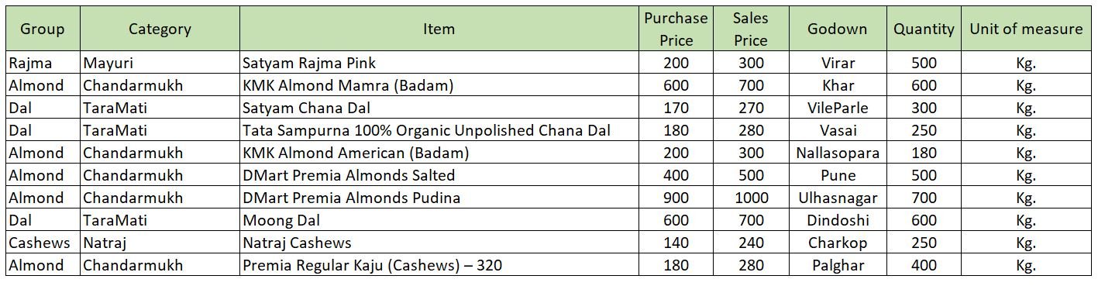Select the Group column header
The image size is (1098, 286).
[x=43, y=29]
